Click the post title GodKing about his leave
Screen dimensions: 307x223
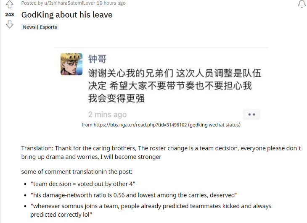tap(67, 15)
